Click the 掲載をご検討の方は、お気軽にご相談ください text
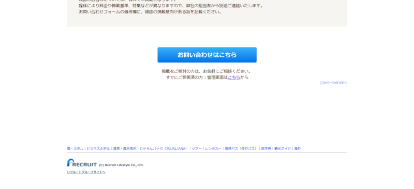This screenshot has height=189, width=414. 206,71
